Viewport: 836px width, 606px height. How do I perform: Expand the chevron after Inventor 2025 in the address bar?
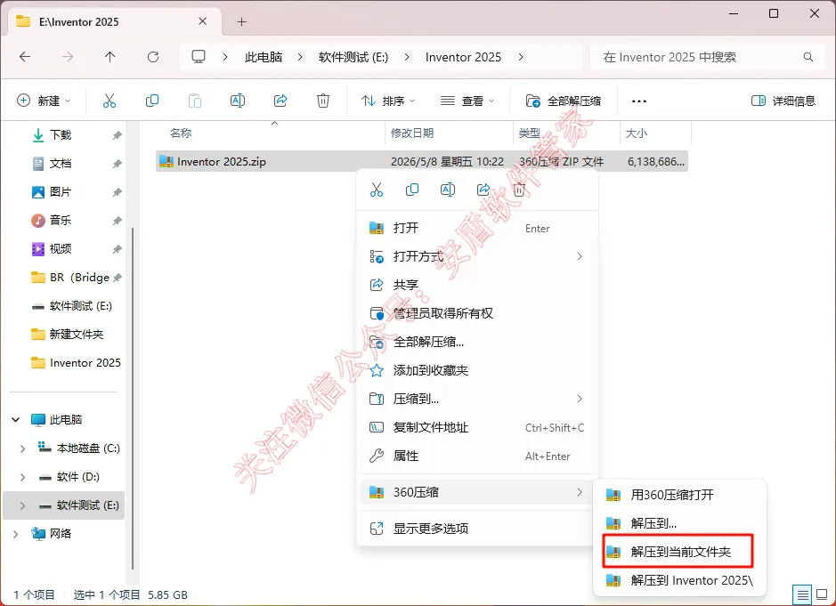(520, 57)
